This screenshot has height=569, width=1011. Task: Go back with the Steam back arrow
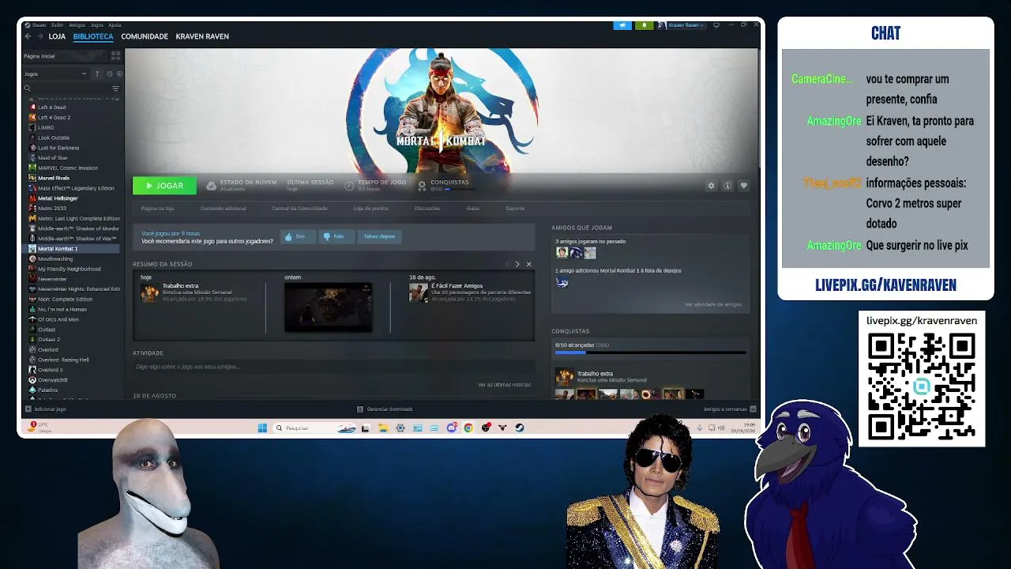pyautogui.click(x=28, y=36)
